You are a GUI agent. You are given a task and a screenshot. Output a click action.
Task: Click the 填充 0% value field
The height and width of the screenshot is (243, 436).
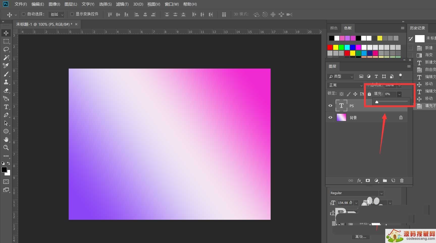click(390, 94)
